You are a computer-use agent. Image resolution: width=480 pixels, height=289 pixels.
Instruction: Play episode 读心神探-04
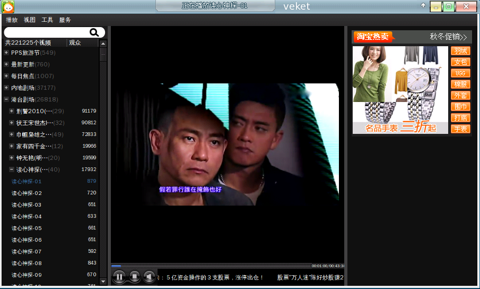pyautogui.click(x=27, y=216)
